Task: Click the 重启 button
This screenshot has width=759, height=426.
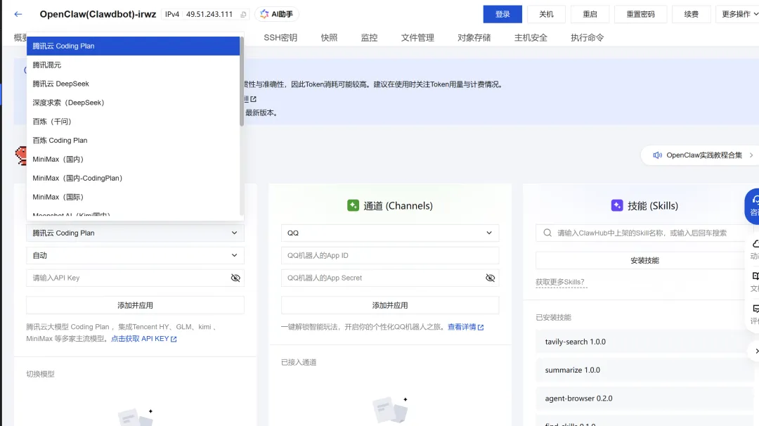Action: pos(590,14)
